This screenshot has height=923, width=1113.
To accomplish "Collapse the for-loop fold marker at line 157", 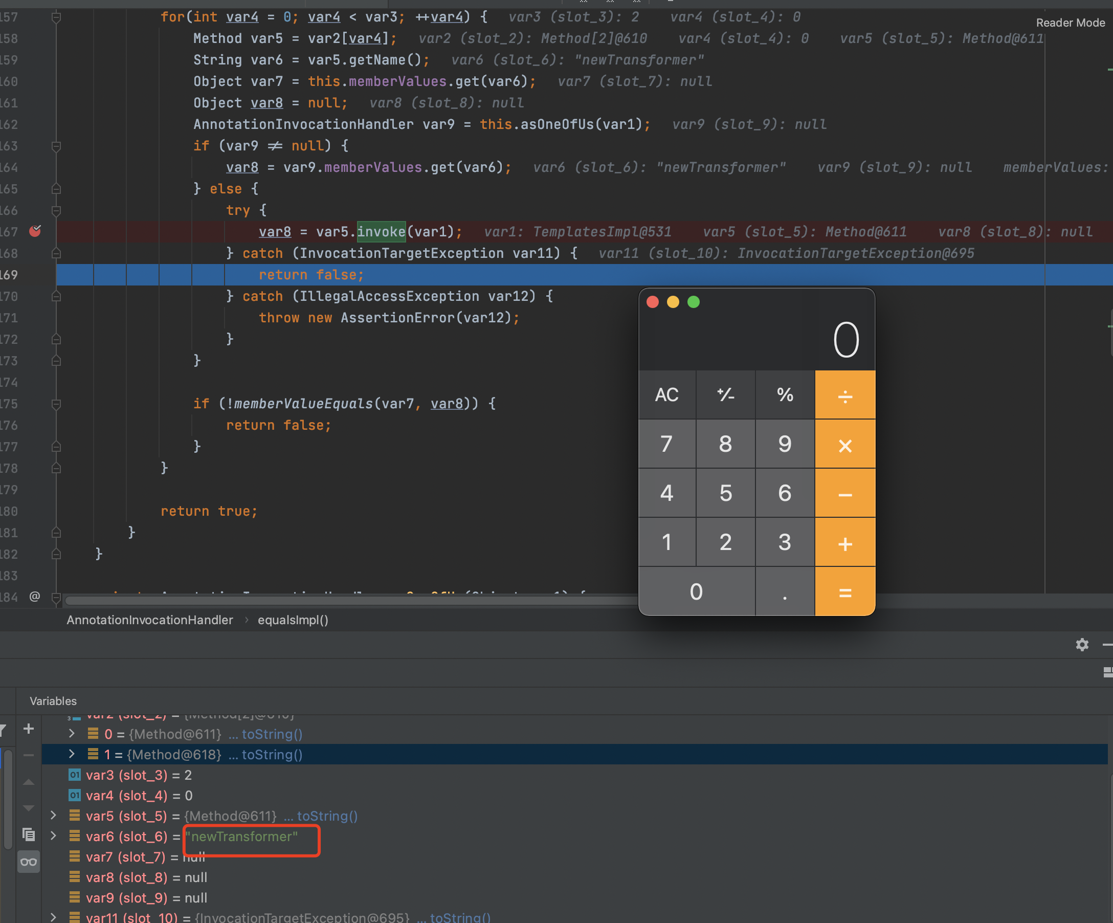I will [56, 17].
